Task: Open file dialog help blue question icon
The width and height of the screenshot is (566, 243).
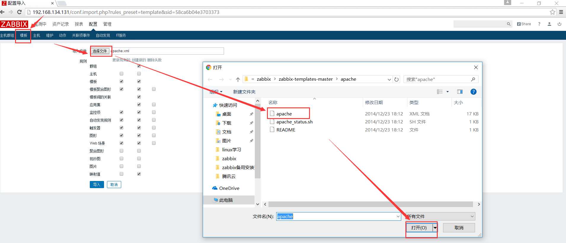Action: click(x=474, y=92)
